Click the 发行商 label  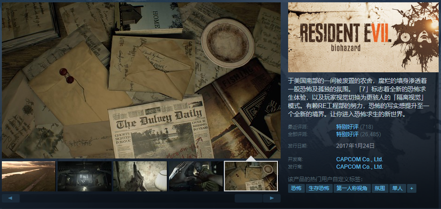[295, 167]
